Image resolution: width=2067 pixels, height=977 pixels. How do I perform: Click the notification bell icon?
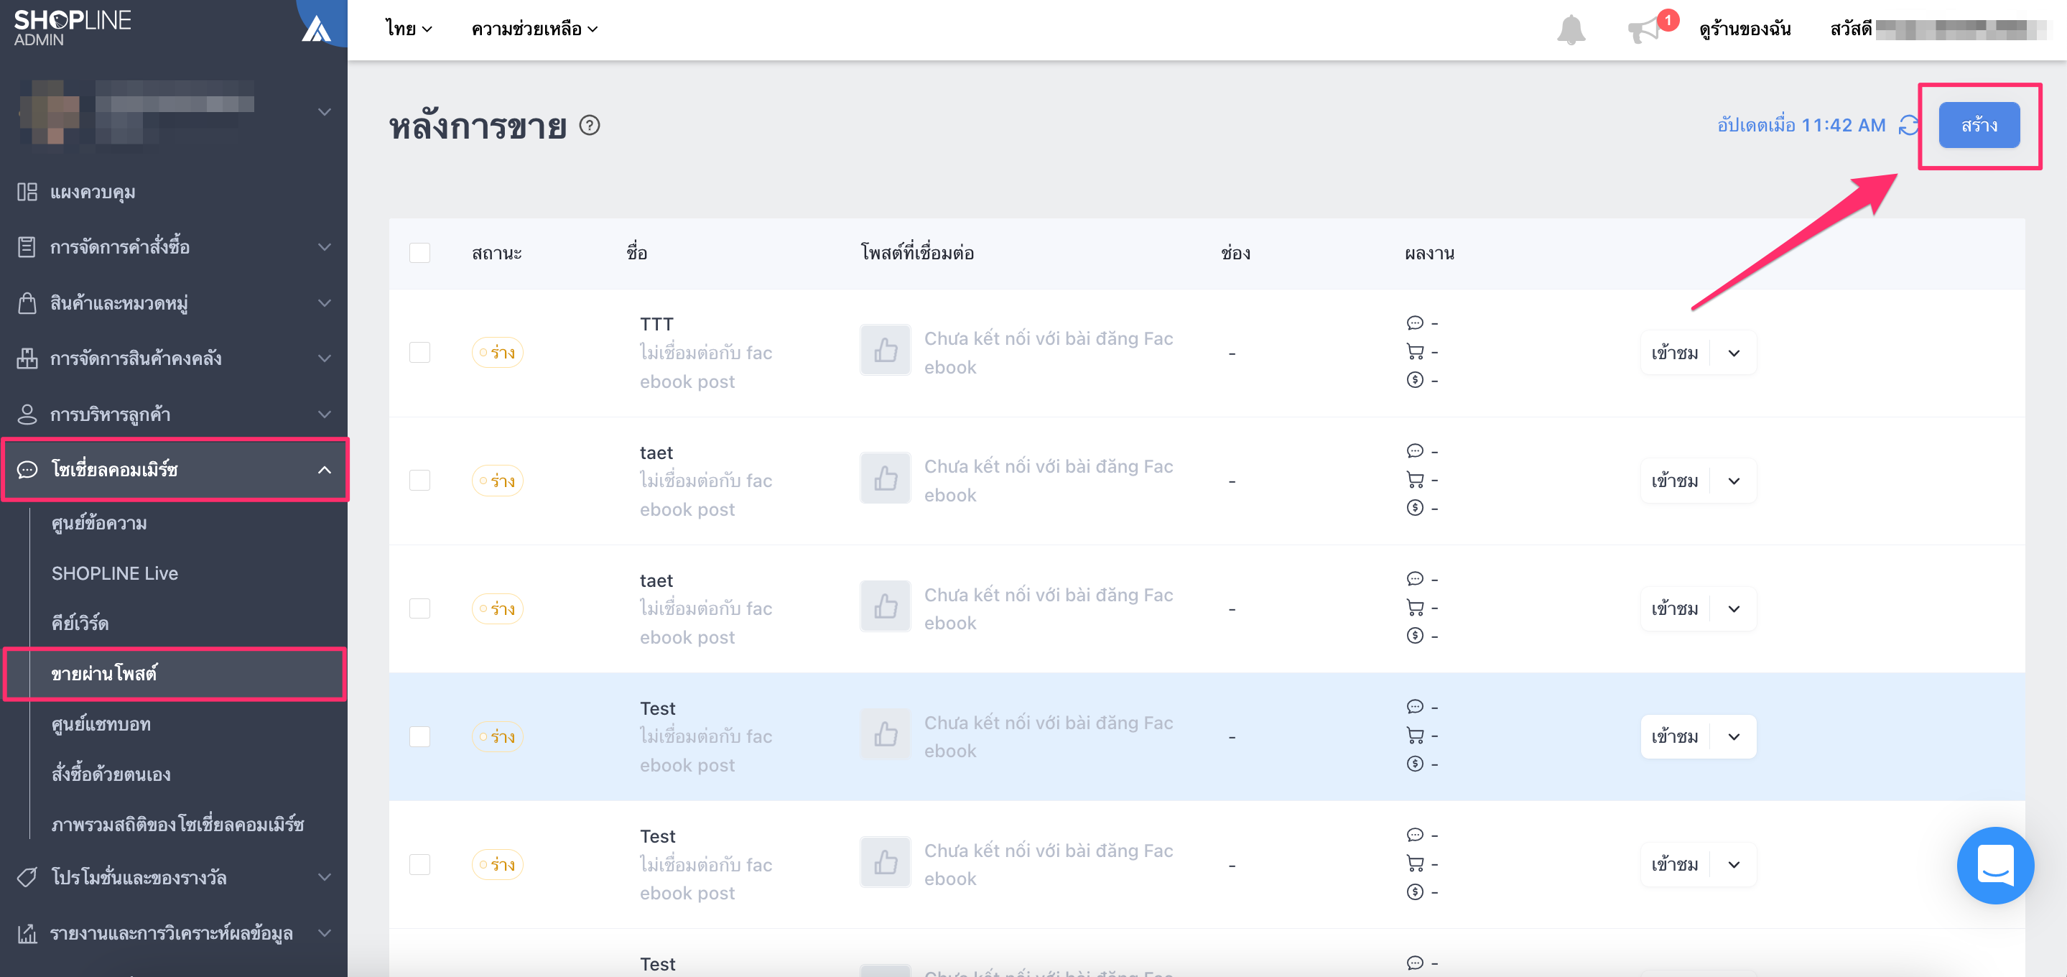(x=1570, y=30)
